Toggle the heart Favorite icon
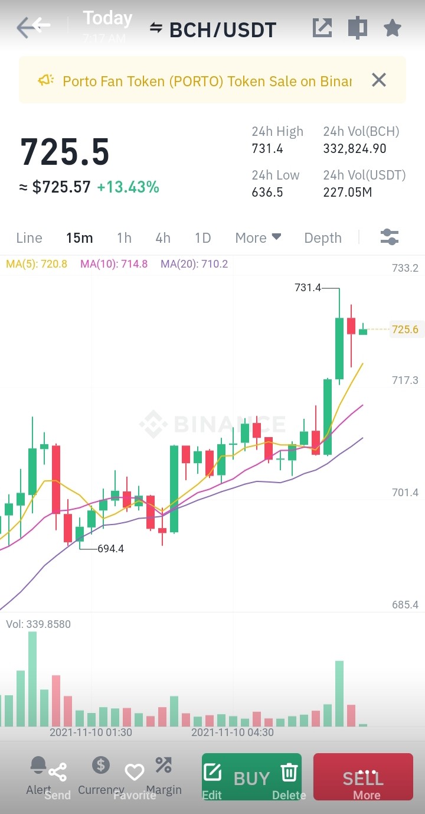 click(135, 772)
